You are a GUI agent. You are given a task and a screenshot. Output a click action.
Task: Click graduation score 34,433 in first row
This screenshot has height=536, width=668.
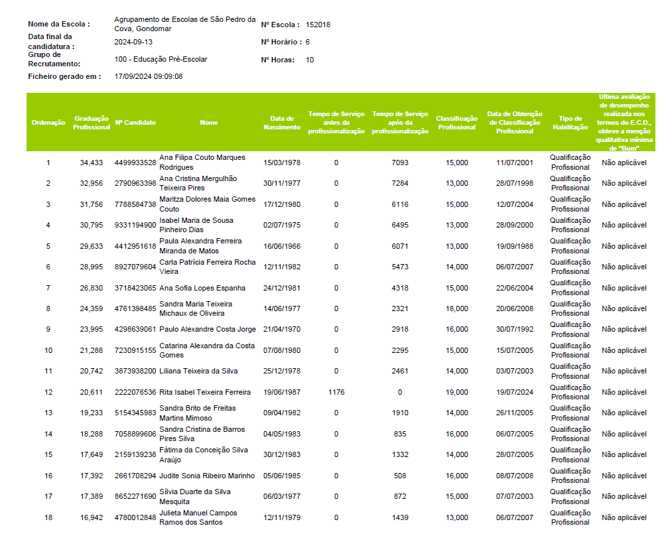(x=92, y=163)
